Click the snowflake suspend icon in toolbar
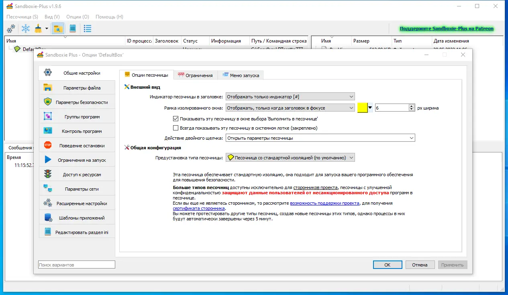 tap(26, 28)
